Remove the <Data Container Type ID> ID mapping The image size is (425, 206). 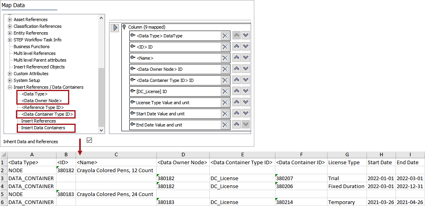pos(225,80)
